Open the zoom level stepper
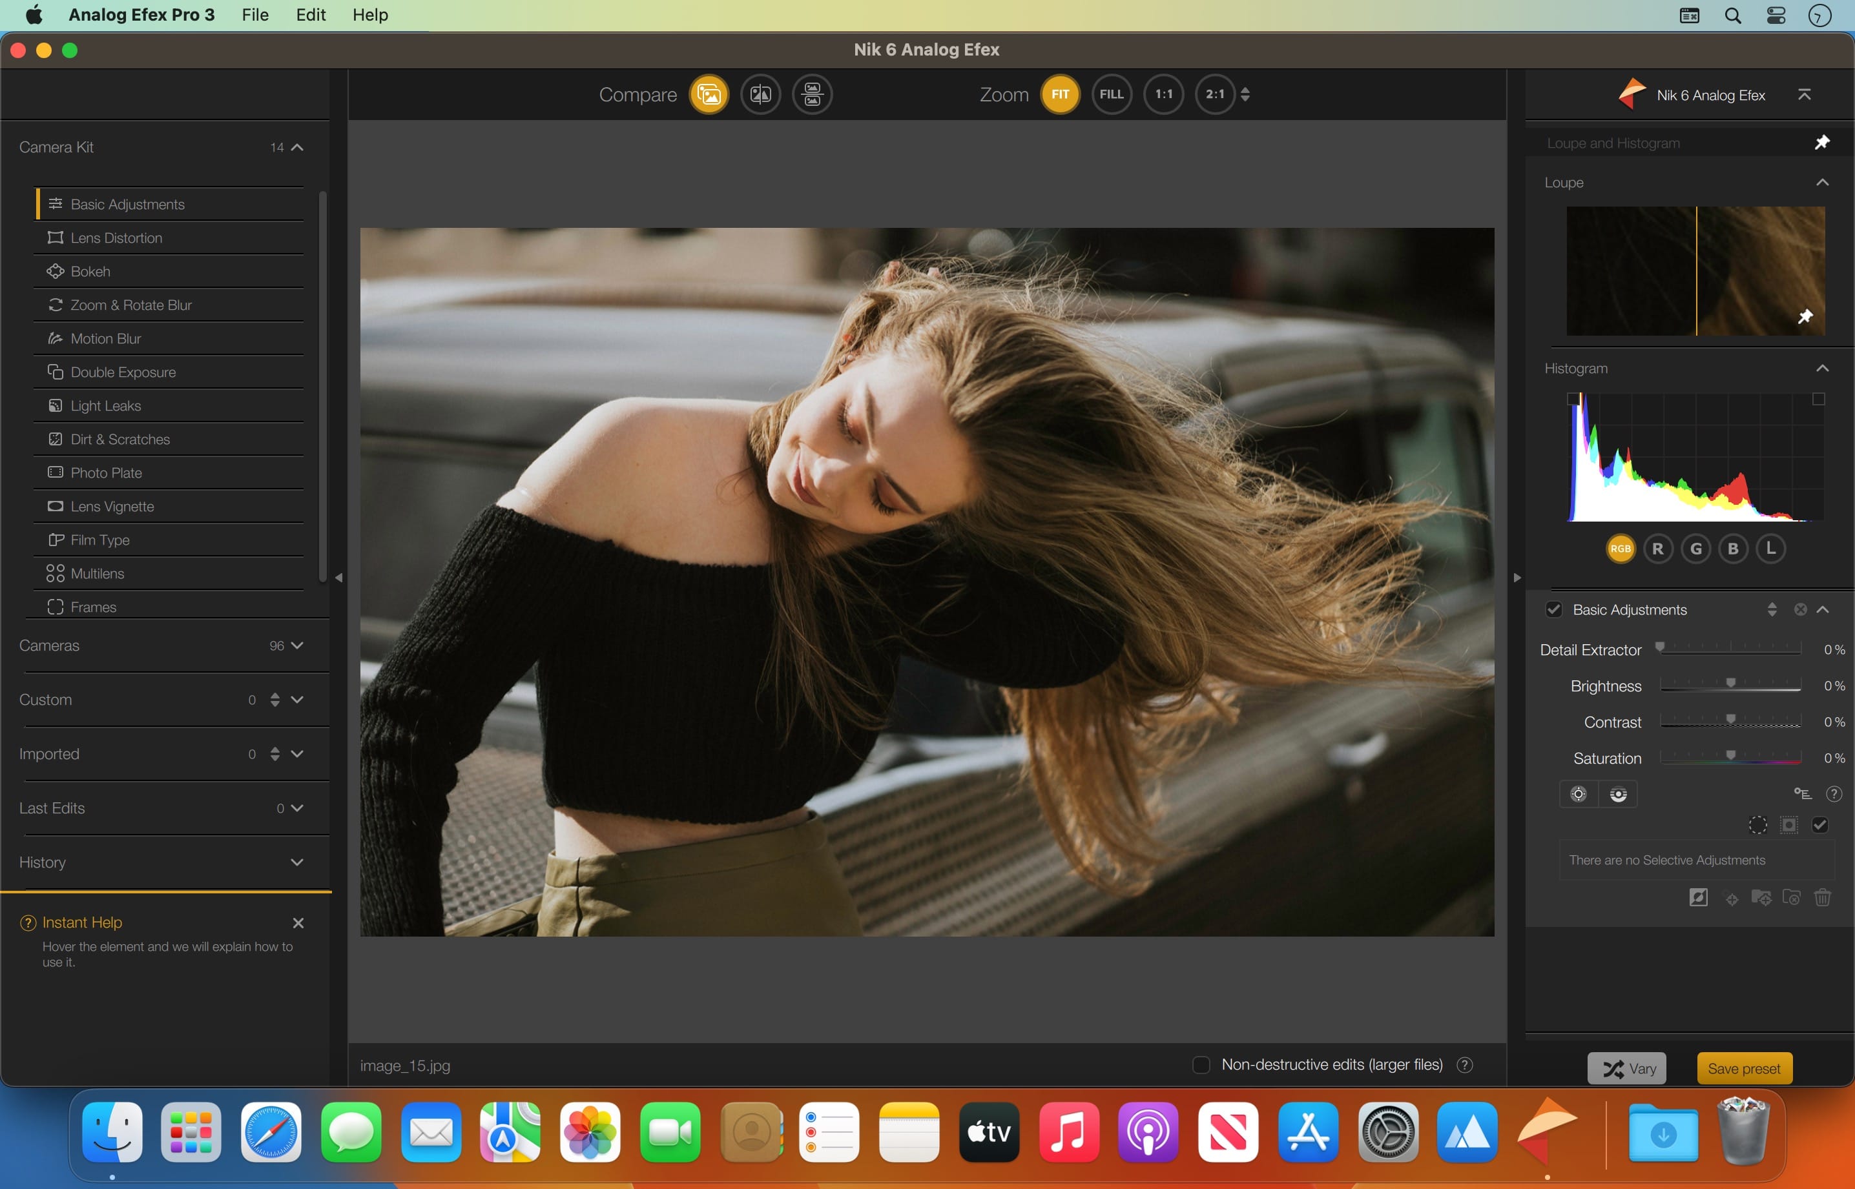This screenshot has width=1855, height=1189. [x=1245, y=94]
